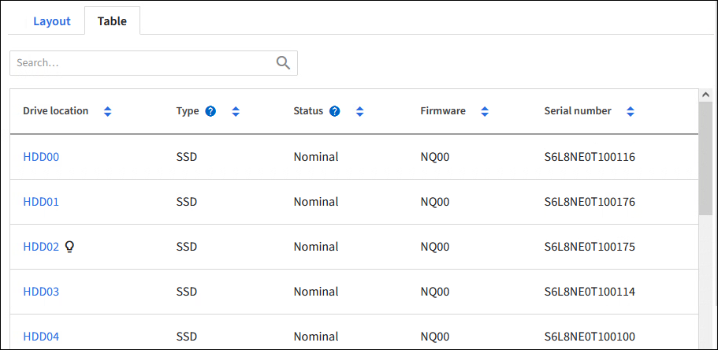The height and width of the screenshot is (350, 718).
Task: Sort table by Status column arrows
Action: click(359, 112)
